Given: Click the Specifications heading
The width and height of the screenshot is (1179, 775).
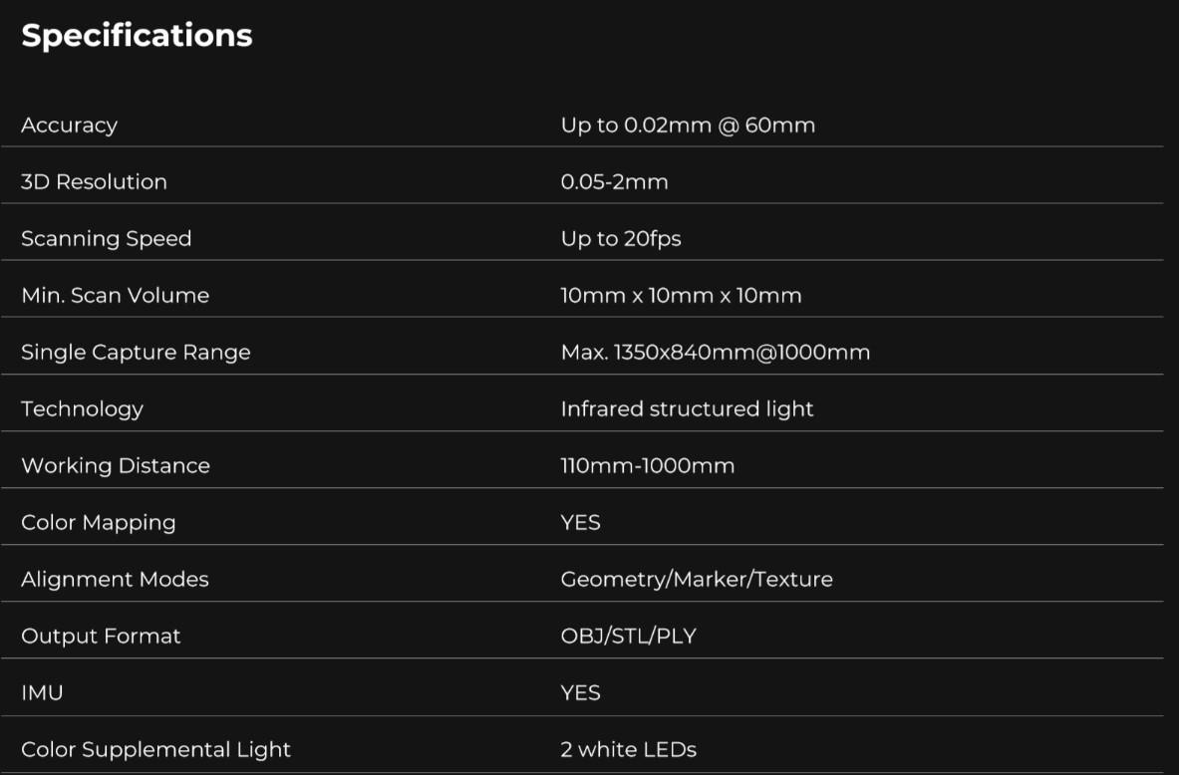Looking at the screenshot, I should 137,36.
